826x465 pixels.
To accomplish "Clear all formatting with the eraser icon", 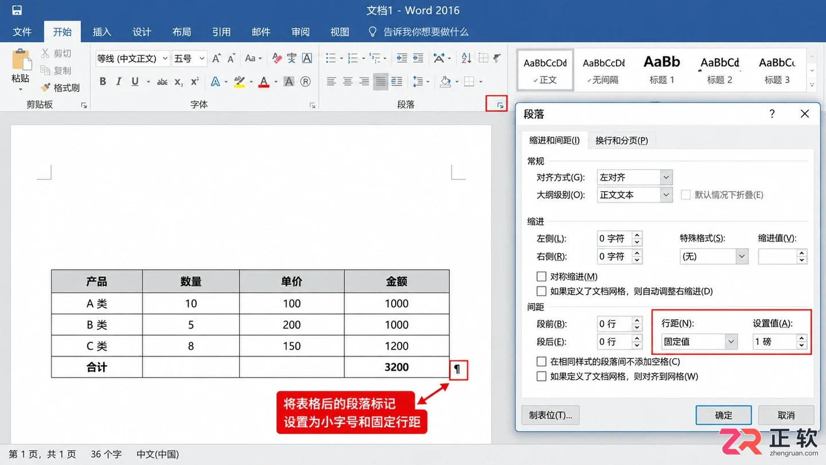I will (277, 58).
